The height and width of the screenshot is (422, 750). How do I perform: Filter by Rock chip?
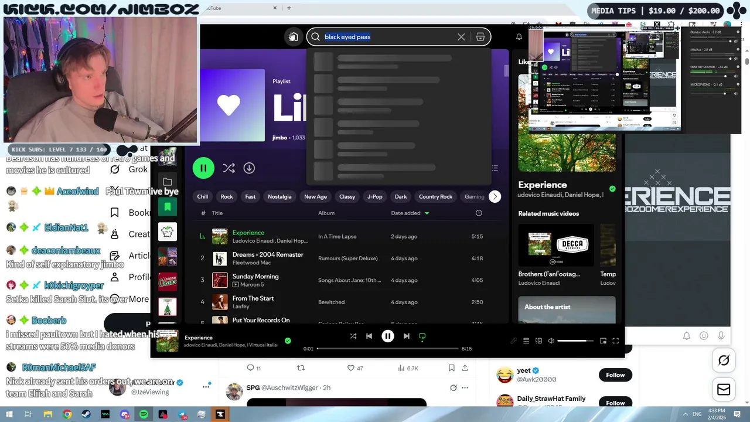(x=227, y=197)
